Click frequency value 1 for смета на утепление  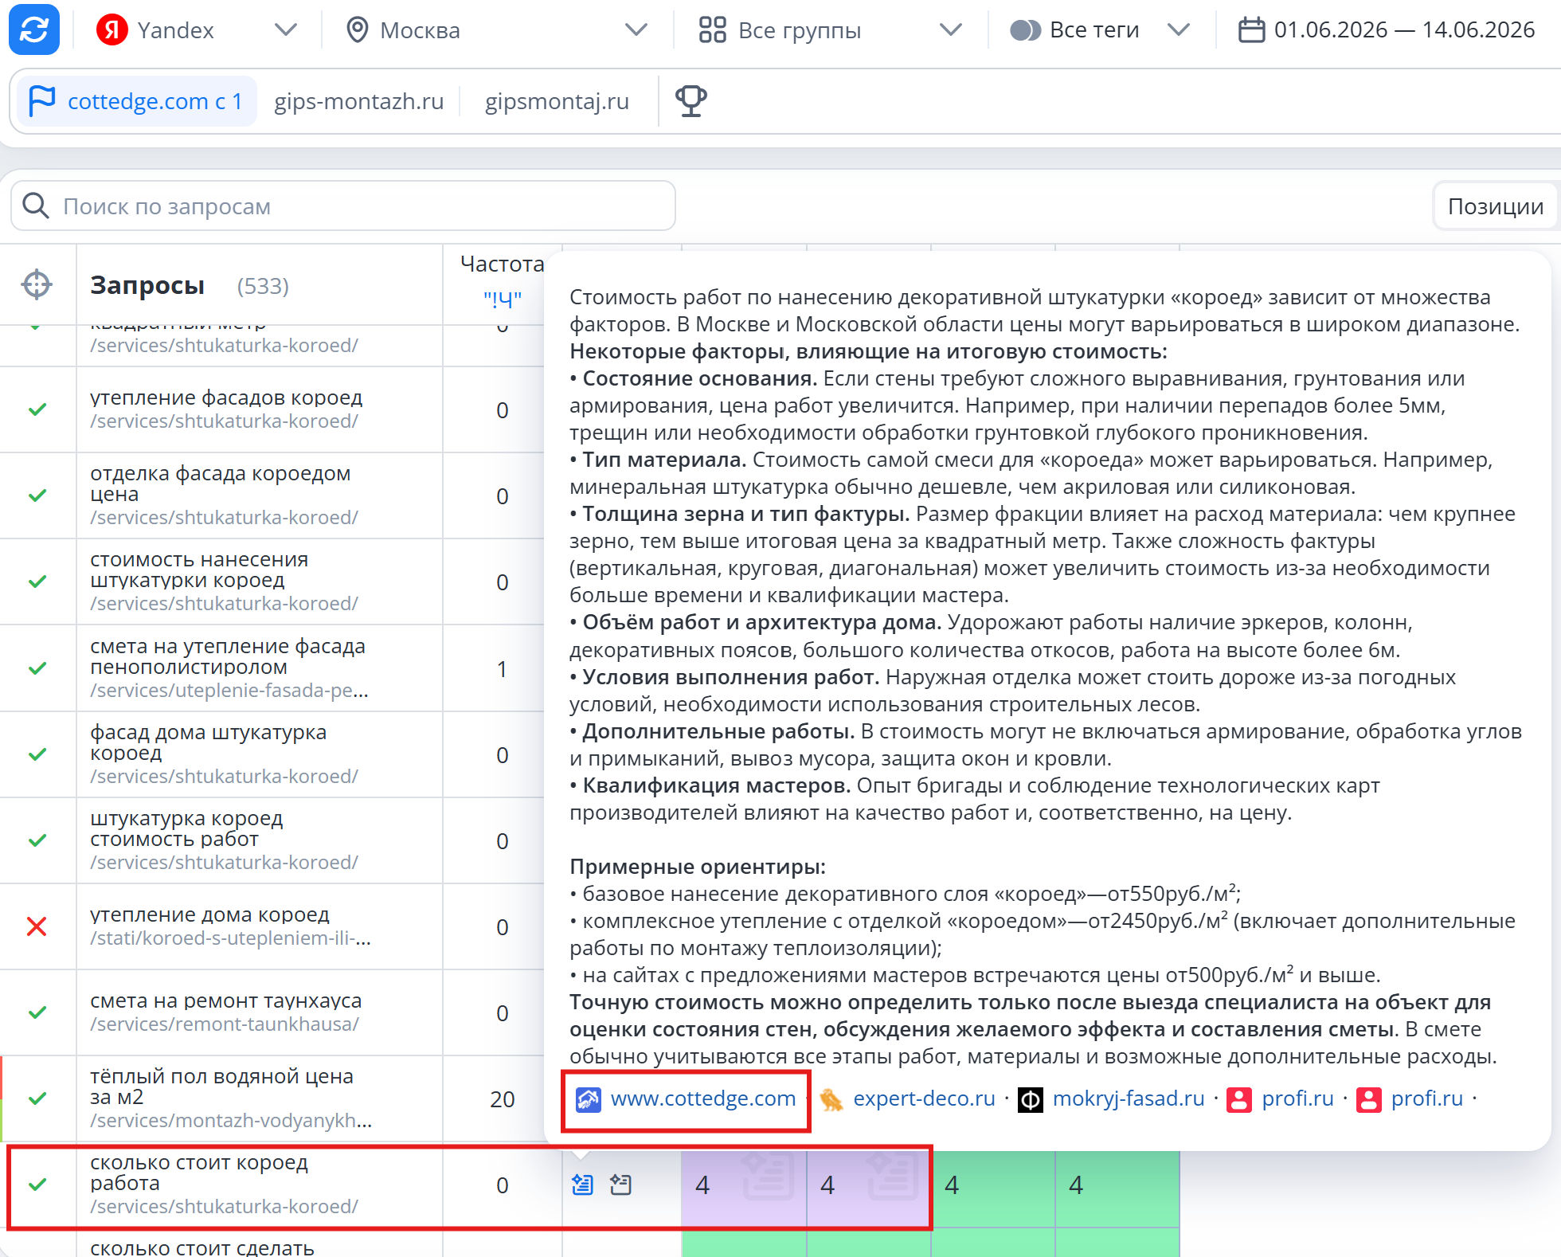(x=502, y=669)
